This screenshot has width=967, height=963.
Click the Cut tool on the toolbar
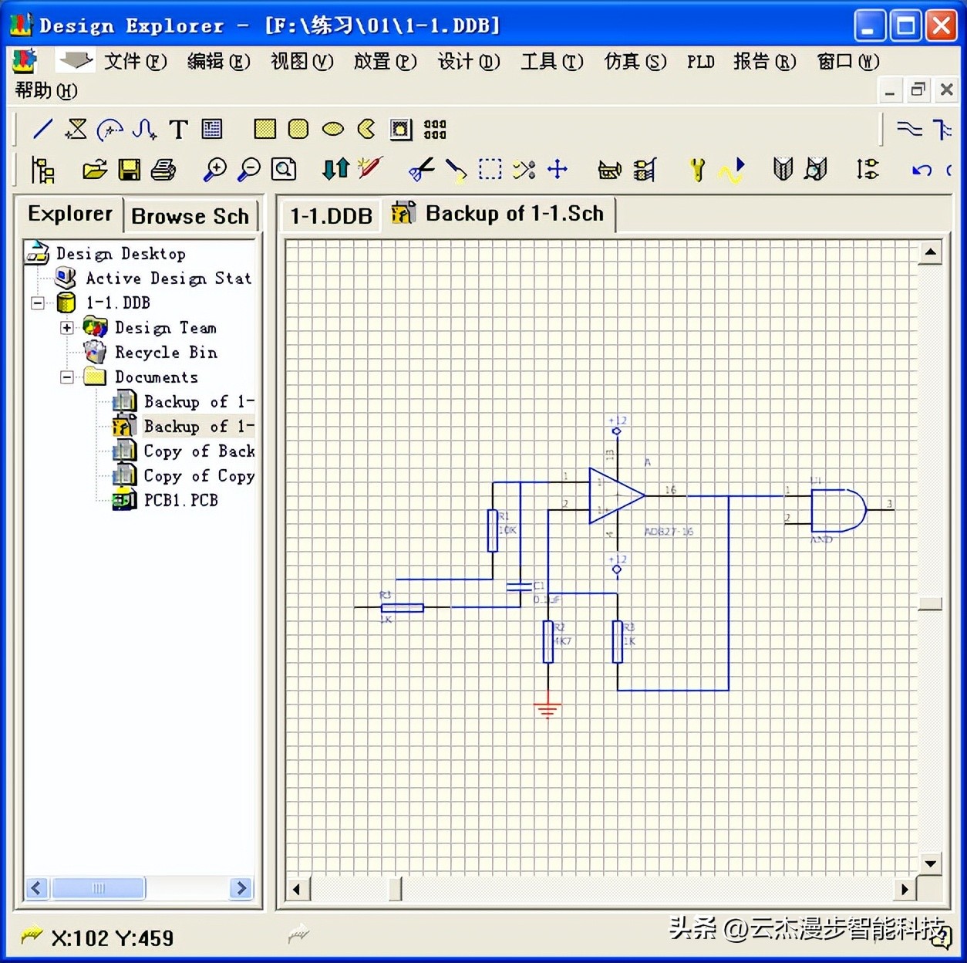(x=422, y=169)
